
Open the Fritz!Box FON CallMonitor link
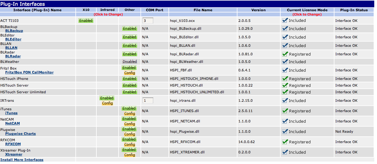tap(29, 72)
